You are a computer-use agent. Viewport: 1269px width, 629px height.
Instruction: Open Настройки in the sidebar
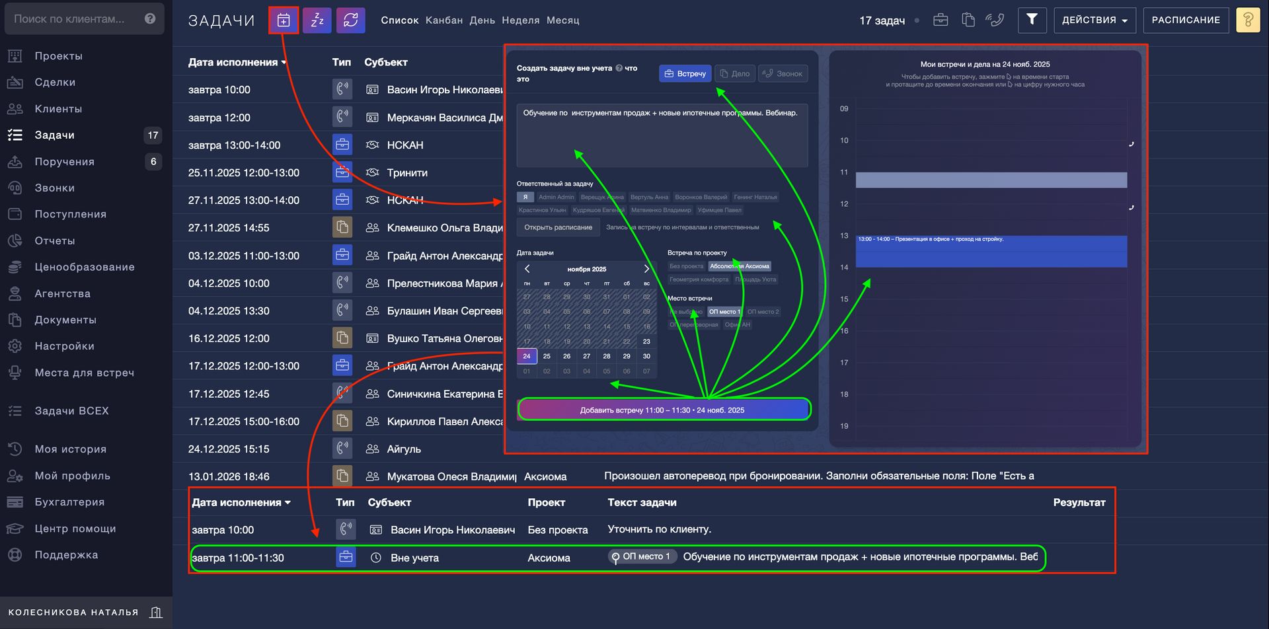[x=64, y=346]
